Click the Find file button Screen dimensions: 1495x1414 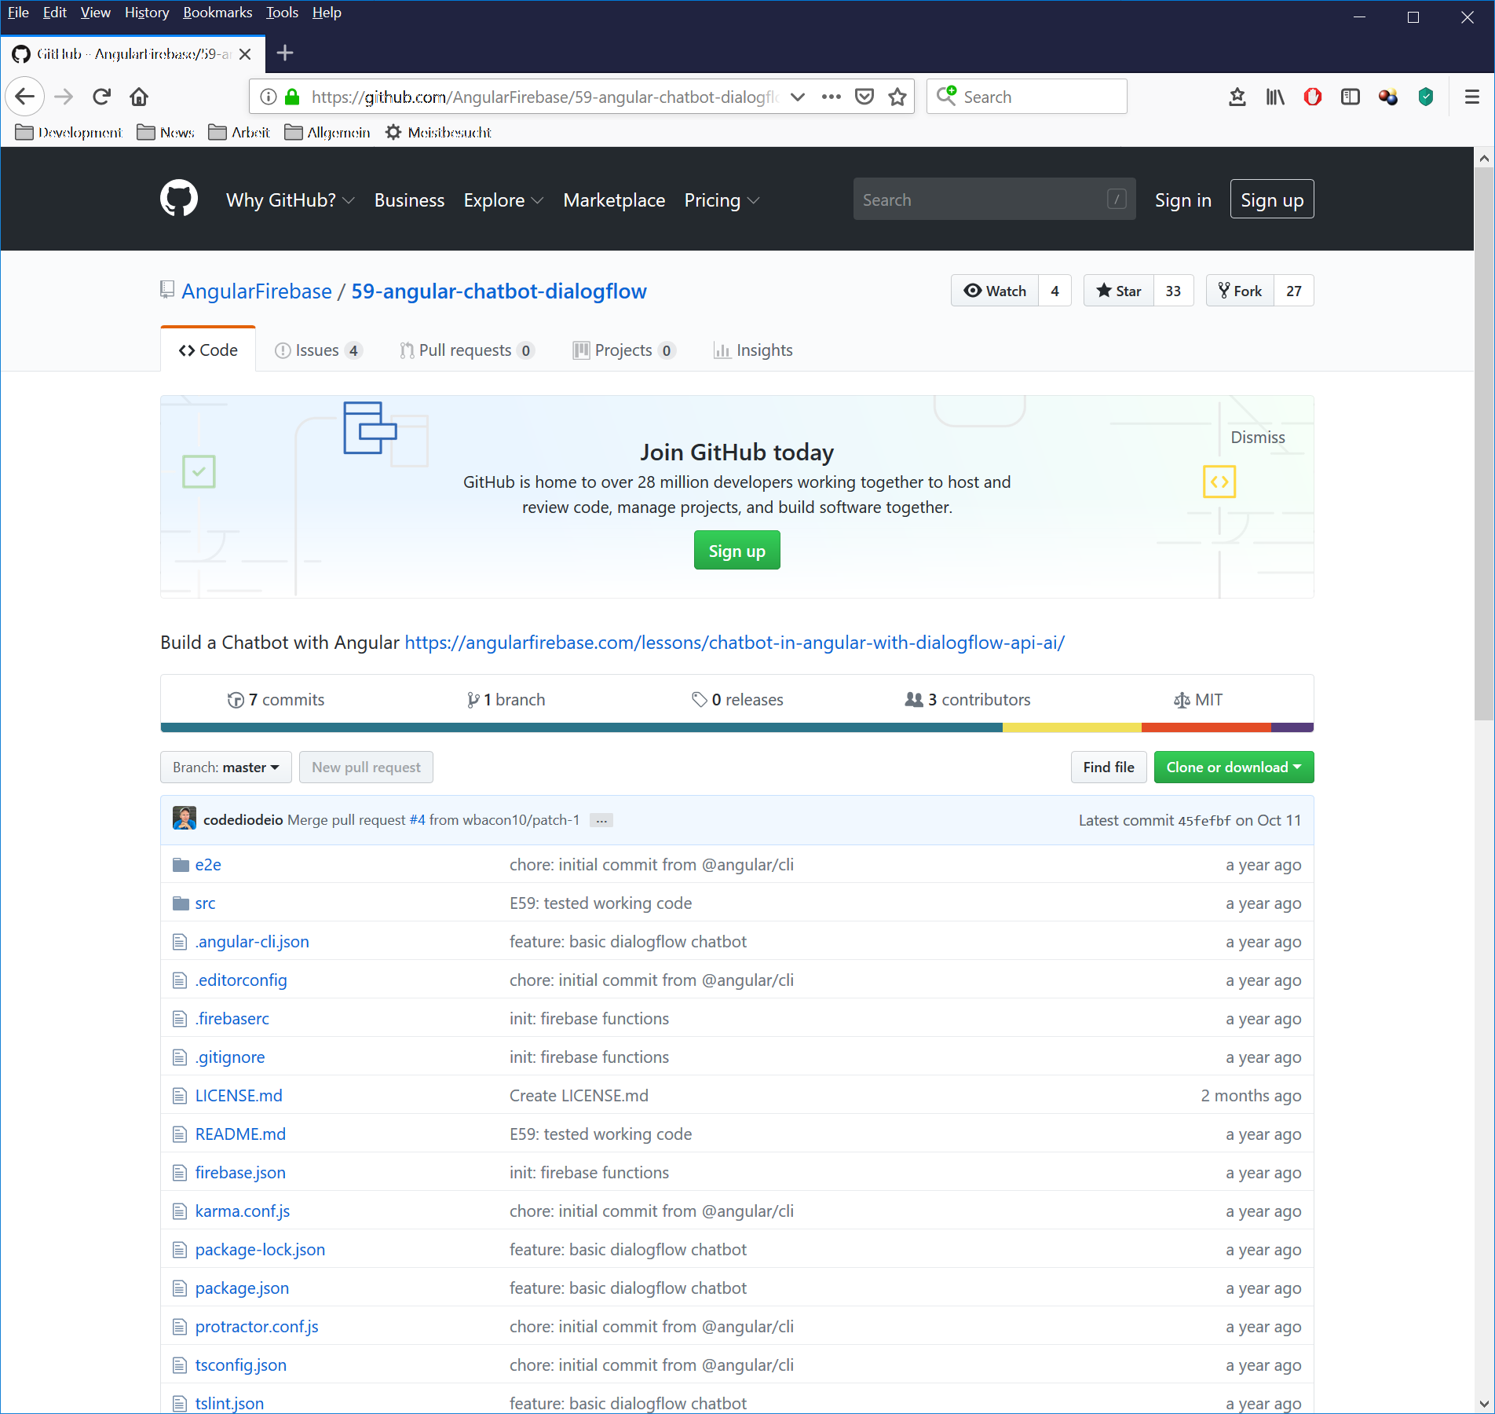coord(1108,767)
